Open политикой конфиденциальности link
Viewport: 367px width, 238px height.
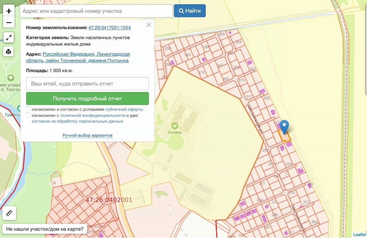tap(93, 115)
